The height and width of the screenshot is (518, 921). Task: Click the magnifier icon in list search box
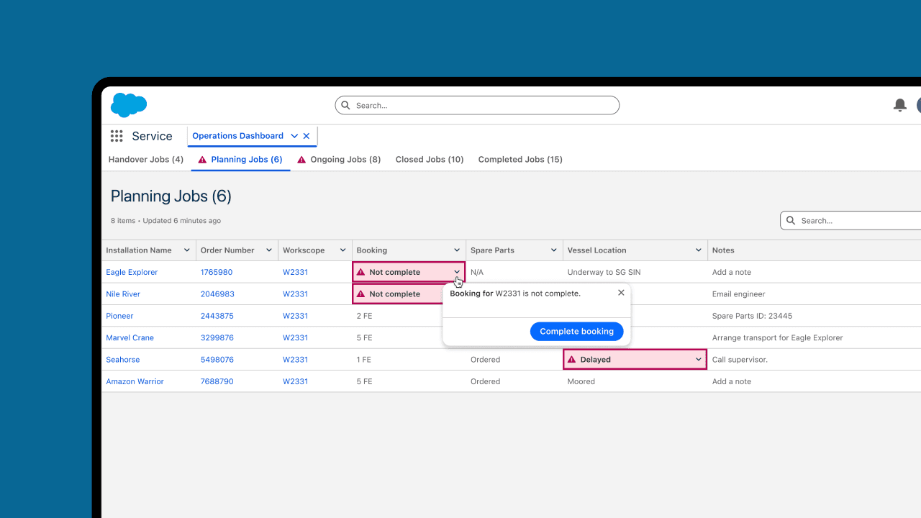[x=791, y=220]
